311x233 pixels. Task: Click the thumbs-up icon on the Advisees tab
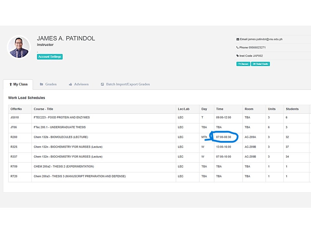click(70, 84)
